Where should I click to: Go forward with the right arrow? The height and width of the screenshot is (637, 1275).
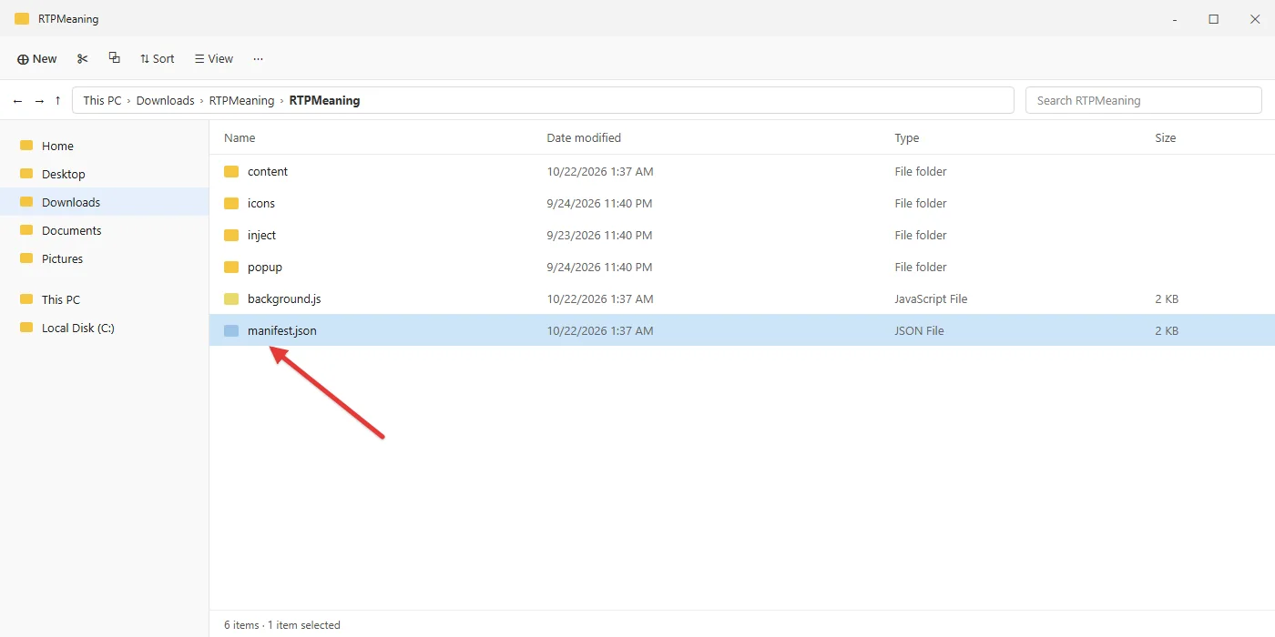click(x=38, y=100)
